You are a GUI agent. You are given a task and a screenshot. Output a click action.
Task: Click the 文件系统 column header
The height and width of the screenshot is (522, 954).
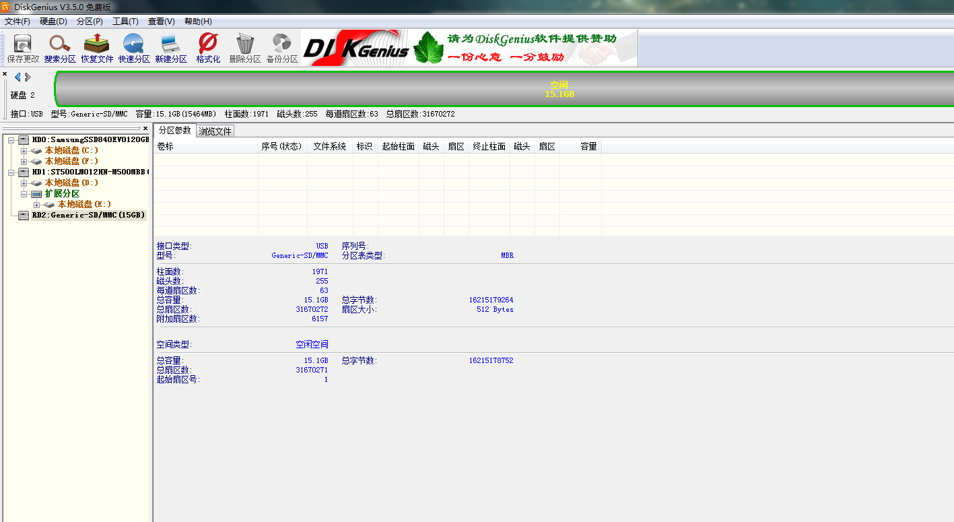(329, 146)
